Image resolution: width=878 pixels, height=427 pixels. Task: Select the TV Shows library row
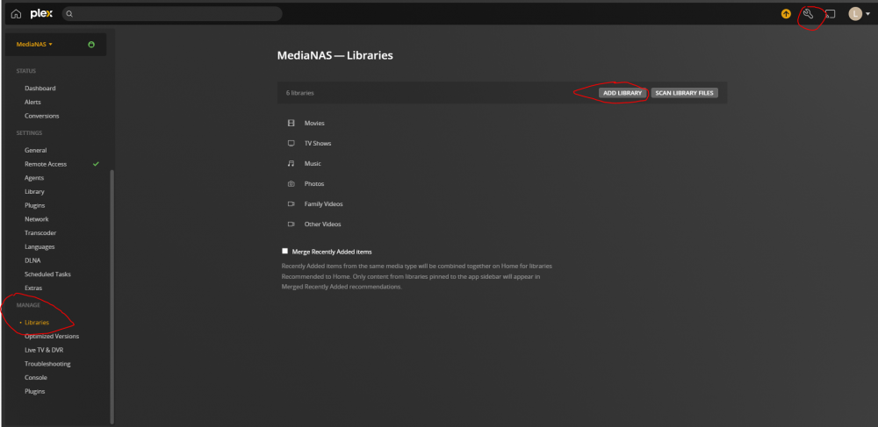(x=502, y=143)
